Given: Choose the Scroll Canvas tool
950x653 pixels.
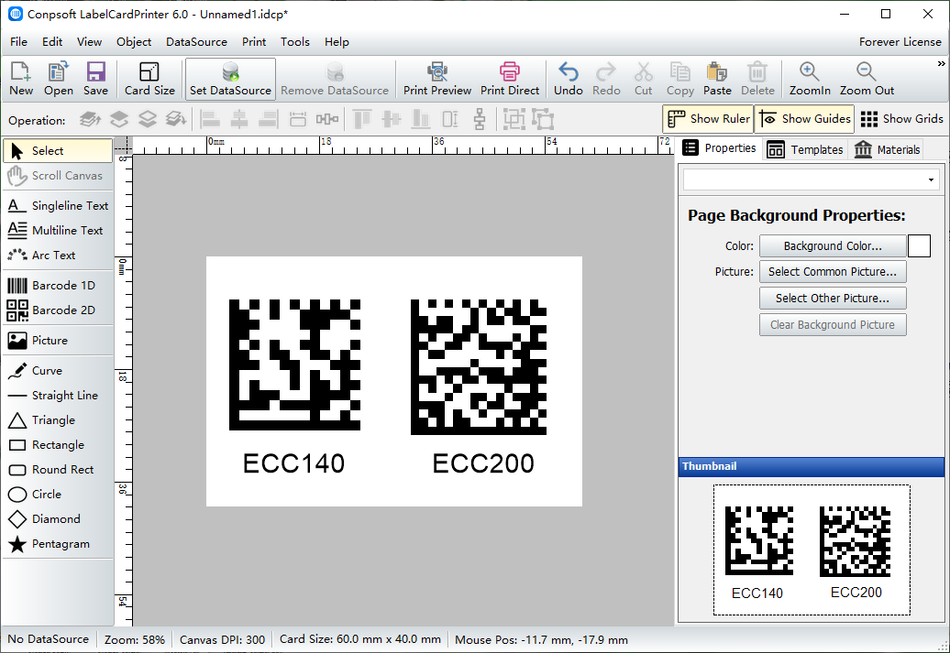Looking at the screenshot, I should coord(58,176).
